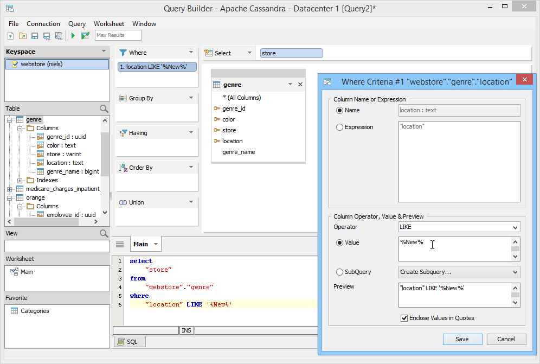Open the Order By dropdown arrow
Image resolution: width=540 pixels, height=364 pixels.
191,168
